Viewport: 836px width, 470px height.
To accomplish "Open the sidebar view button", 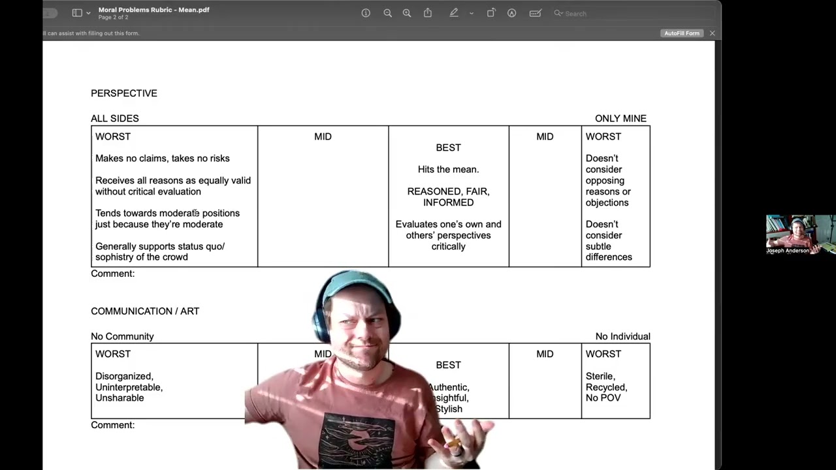I will (x=77, y=13).
